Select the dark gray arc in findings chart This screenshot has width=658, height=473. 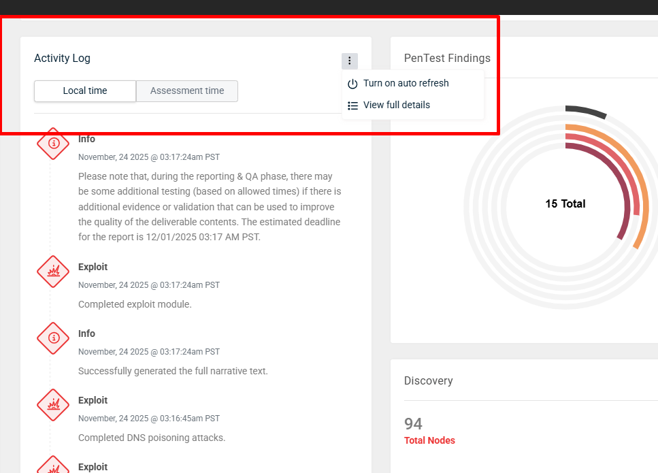tap(585, 111)
